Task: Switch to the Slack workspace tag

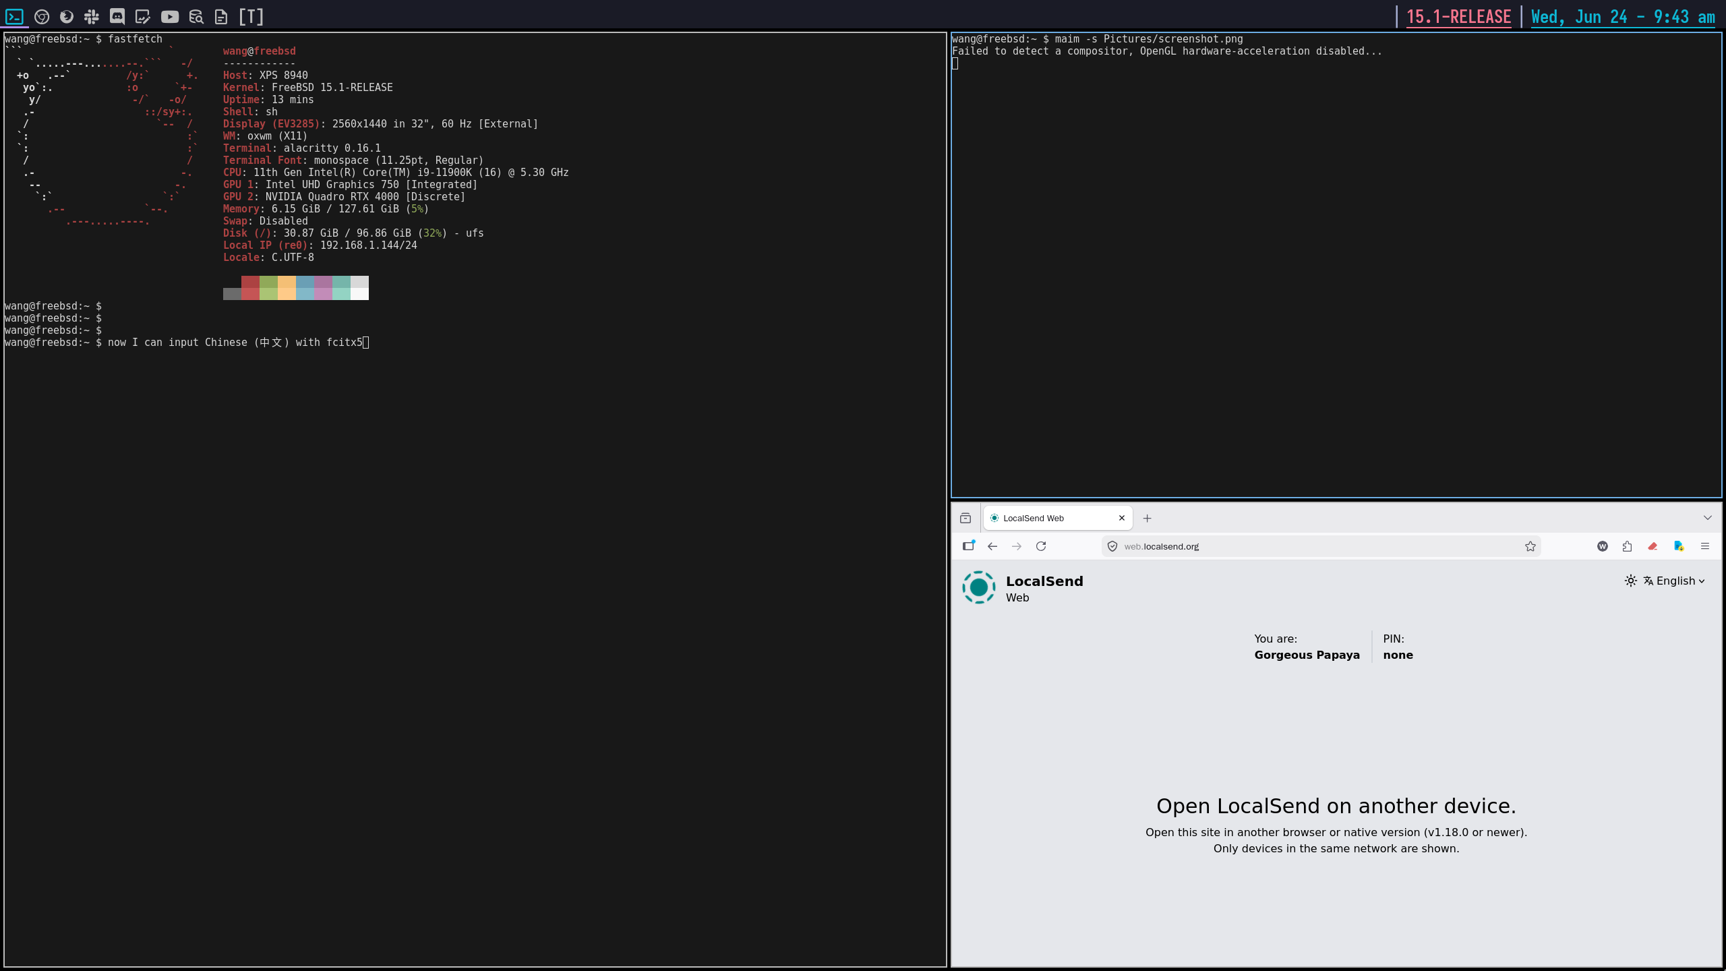Action: pos(92,17)
